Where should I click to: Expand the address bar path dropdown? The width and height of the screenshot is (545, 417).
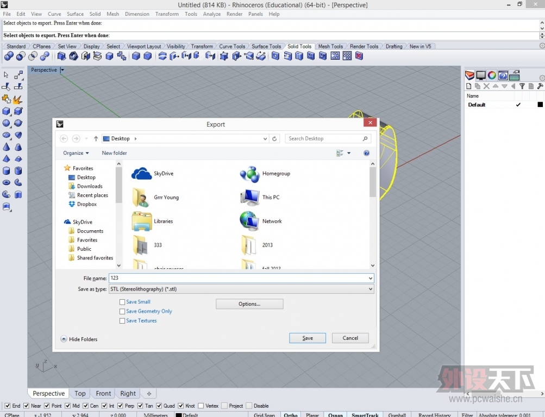265,138
